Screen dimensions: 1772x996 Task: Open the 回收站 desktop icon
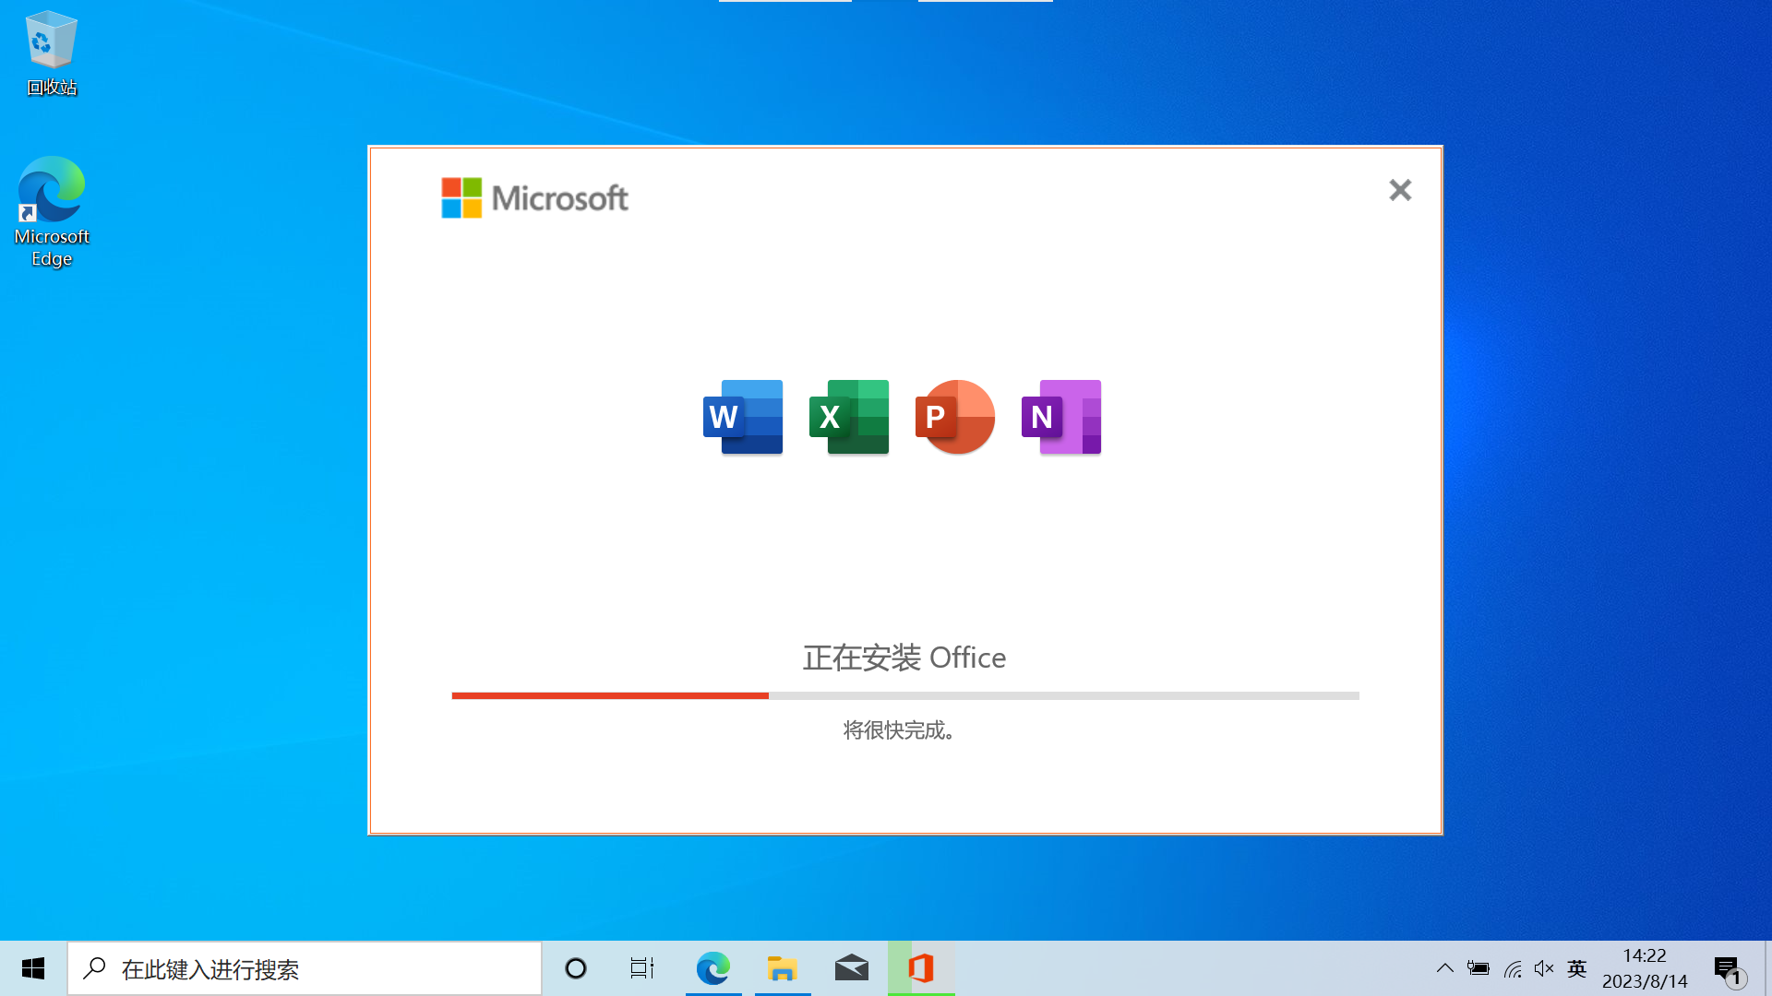(x=52, y=53)
